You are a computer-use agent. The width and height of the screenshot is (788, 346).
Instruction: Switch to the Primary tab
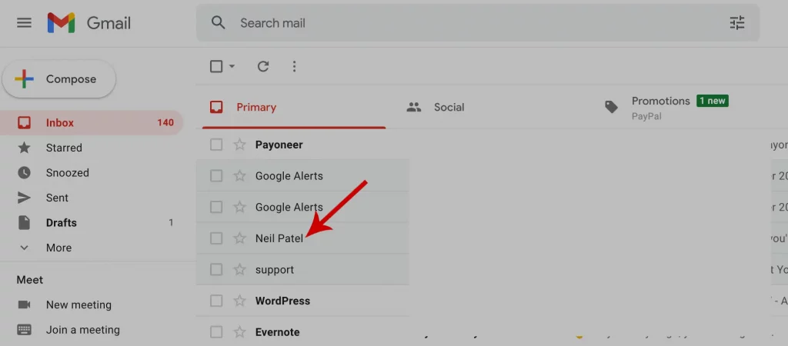293,107
